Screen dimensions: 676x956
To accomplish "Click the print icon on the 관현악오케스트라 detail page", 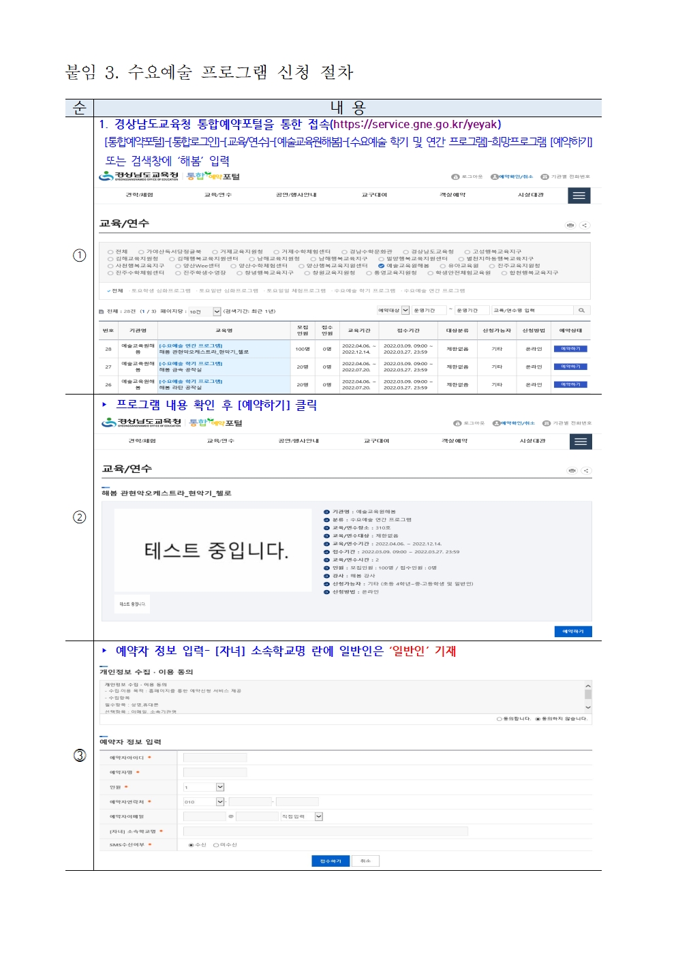I will tap(572, 471).
